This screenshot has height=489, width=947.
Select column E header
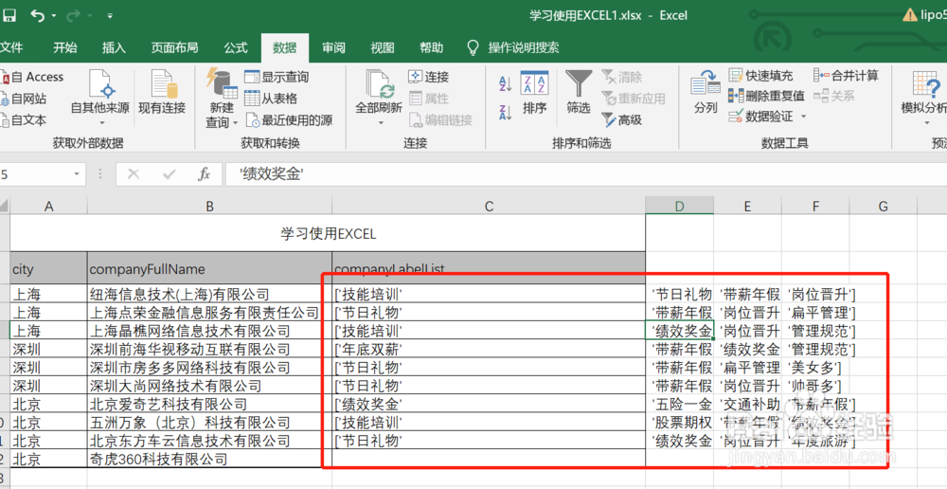point(747,206)
